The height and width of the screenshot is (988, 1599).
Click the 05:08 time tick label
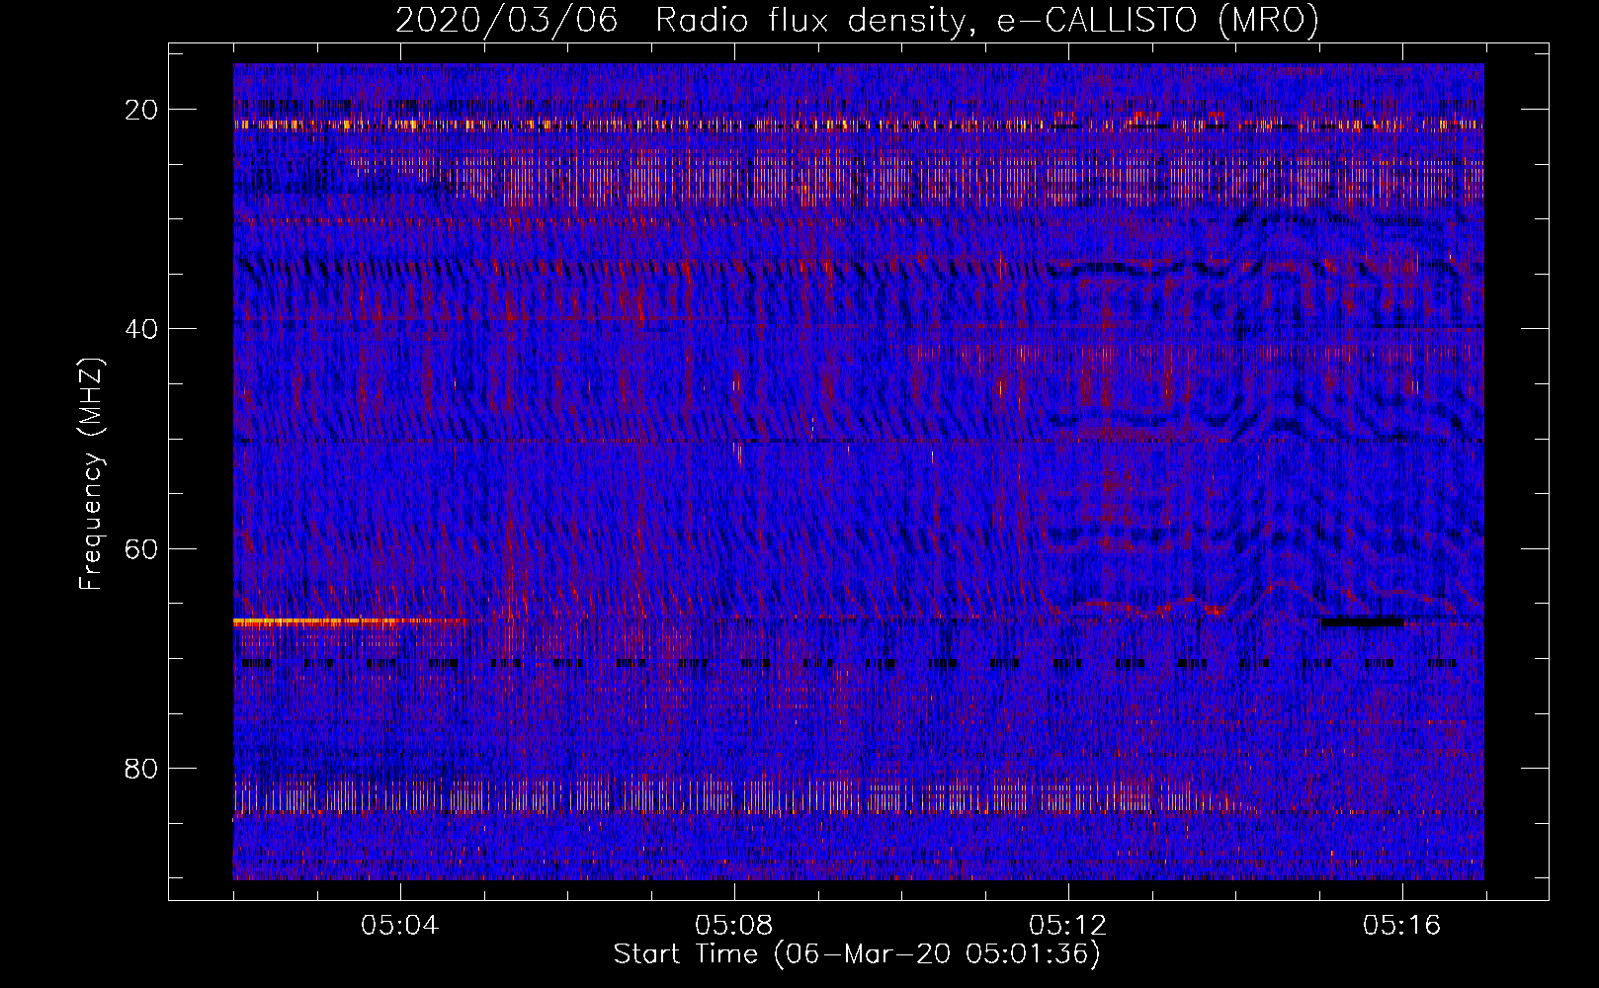(734, 926)
